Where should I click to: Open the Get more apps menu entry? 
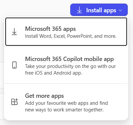pos(66,102)
